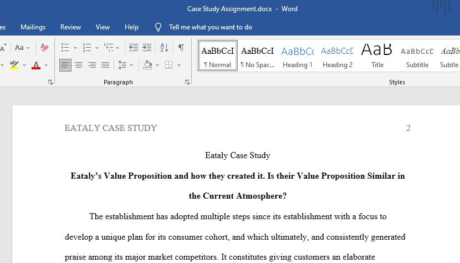Increase paragraph indent
Viewport: 460px width, 263px height.
pyautogui.click(x=147, y=47)
